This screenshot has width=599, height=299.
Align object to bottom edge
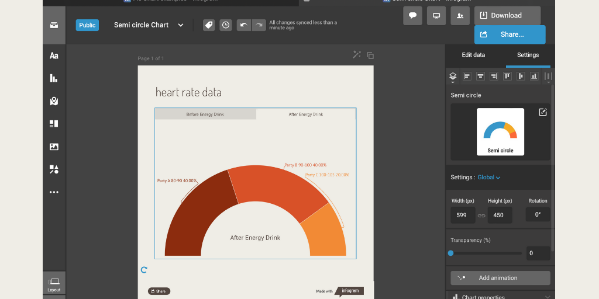click(534, 77)
